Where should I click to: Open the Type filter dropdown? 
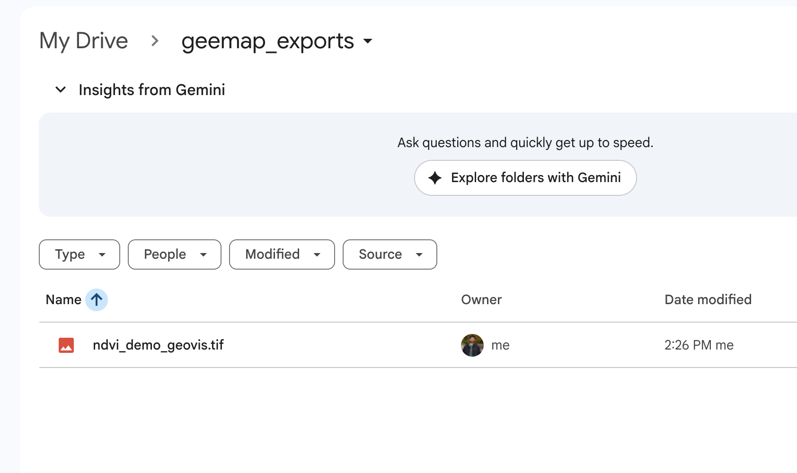(80, 254)
